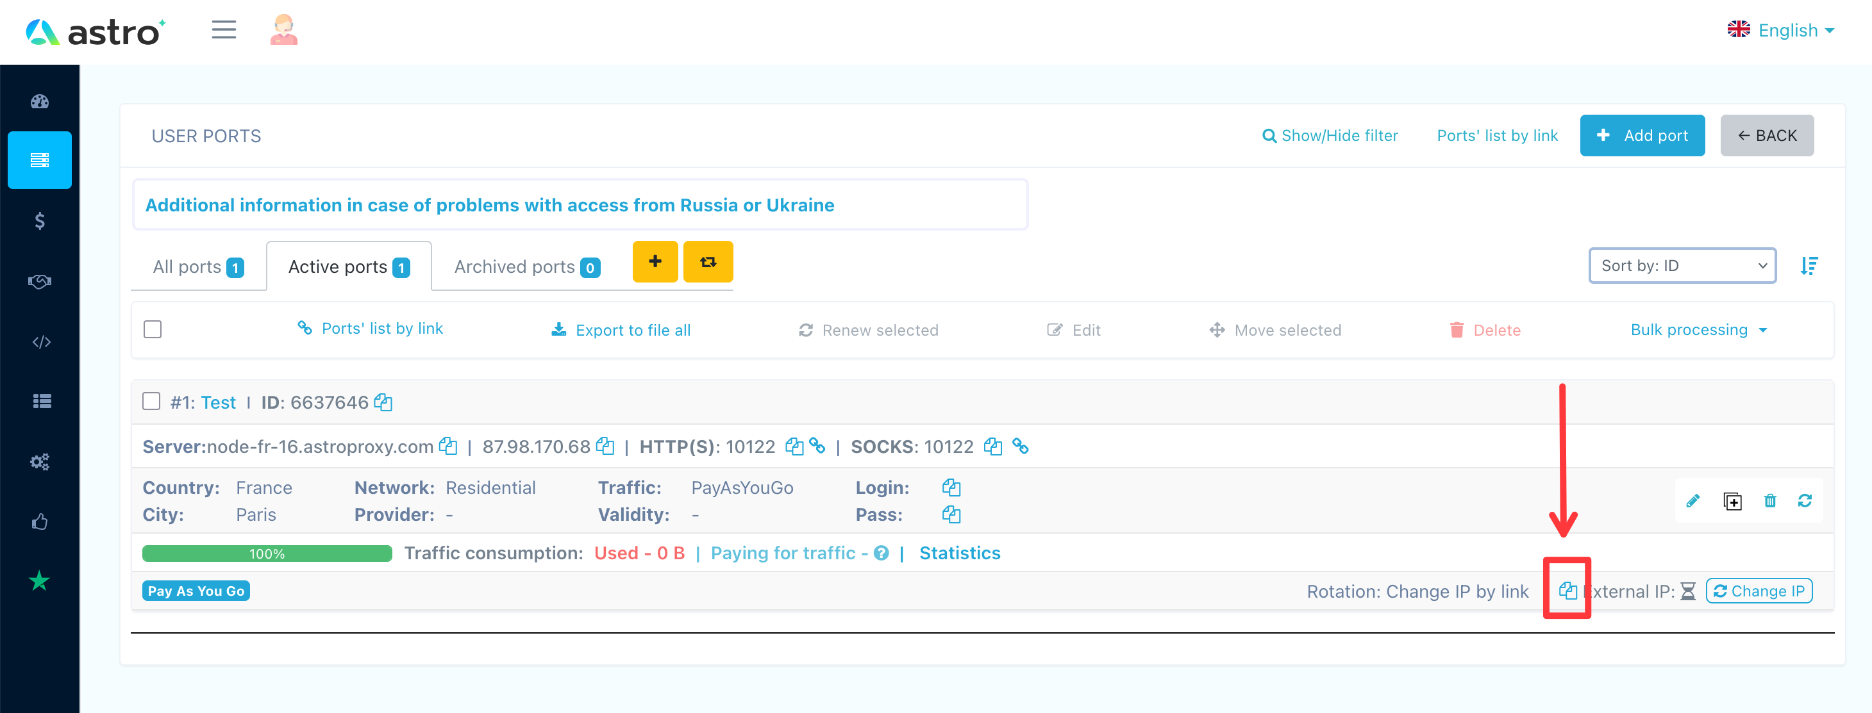Viewport: 1872px width, 713px height.
Task: Copy the server hostname node-fr-16.astroproxy.com
Action: click(x=448, y=446)
